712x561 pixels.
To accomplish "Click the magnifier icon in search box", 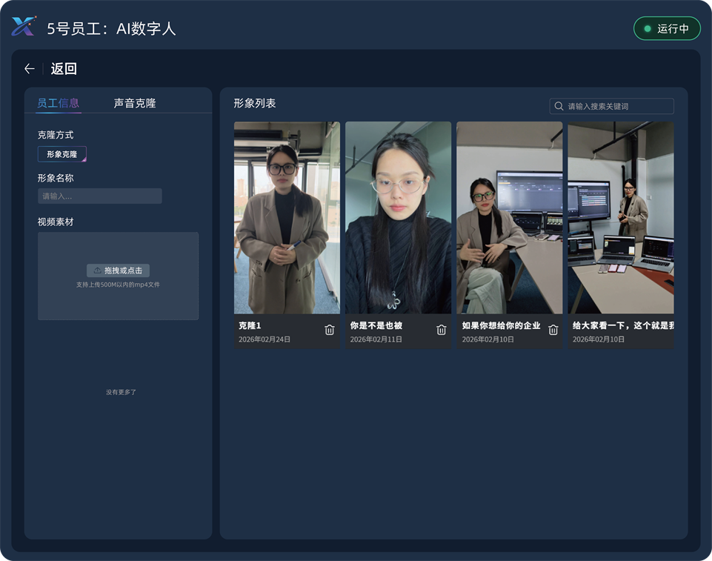I will [x=559, y=106].
